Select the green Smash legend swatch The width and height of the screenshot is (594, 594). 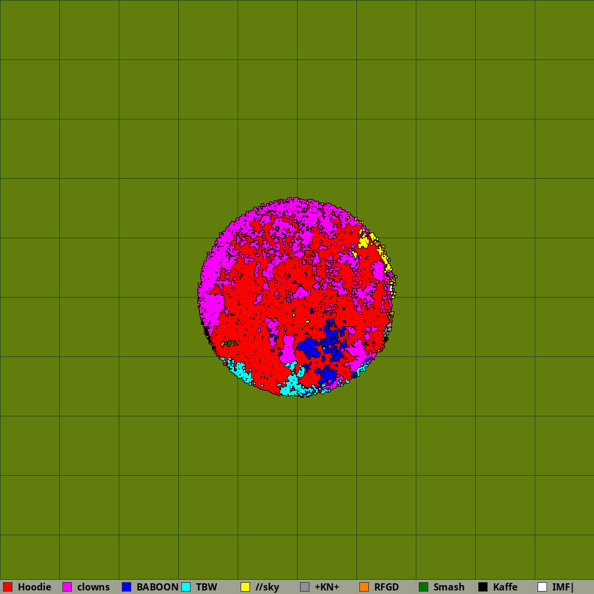[424, 587]
